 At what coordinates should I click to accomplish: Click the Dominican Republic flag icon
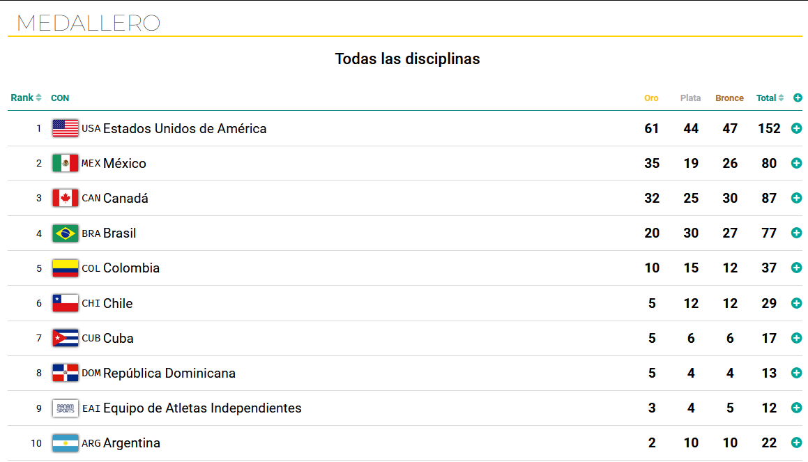(x=66, y=374)
